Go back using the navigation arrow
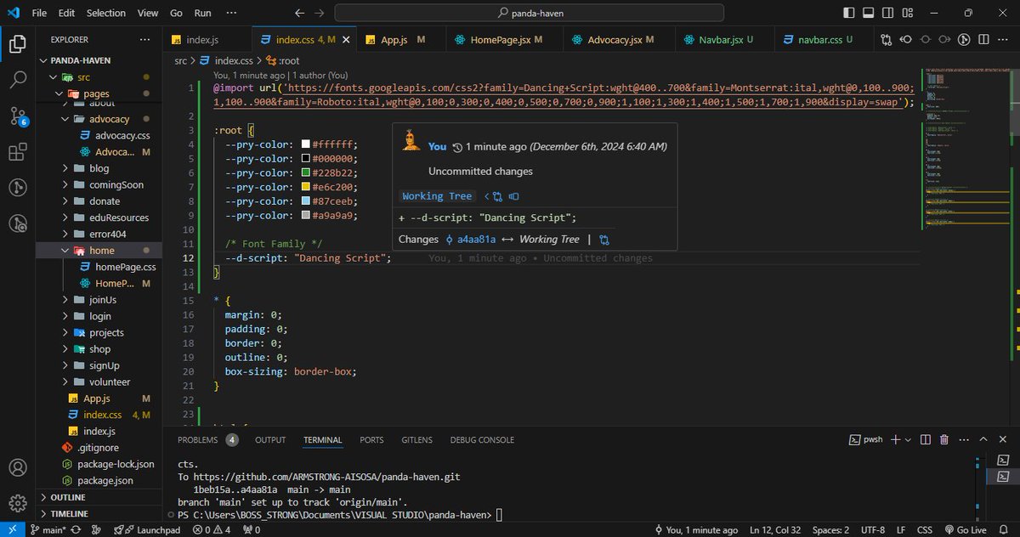The height and width of the screenshot is (537, 1020). [298, 13]
